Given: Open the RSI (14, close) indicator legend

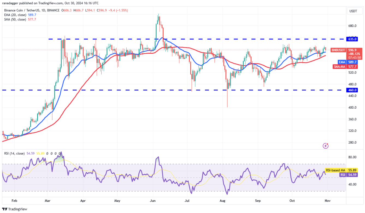Looking at the screenshot, I should (x=14, y=153).
